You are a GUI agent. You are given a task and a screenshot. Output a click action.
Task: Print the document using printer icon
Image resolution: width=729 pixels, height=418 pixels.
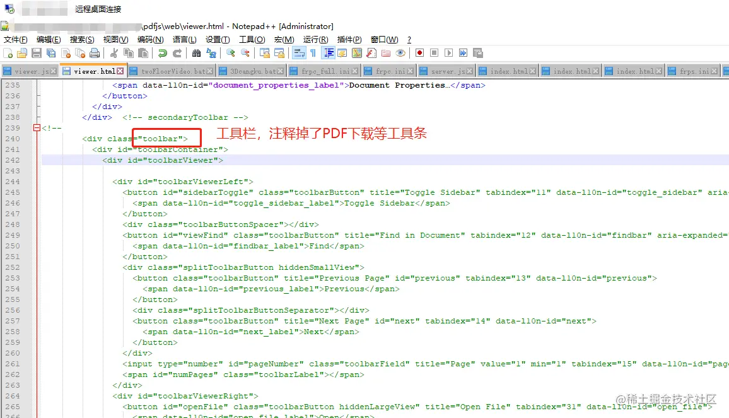click(x=95, y=53)
